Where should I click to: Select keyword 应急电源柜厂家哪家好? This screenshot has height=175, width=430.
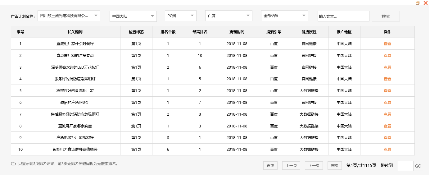pos(75,138)
